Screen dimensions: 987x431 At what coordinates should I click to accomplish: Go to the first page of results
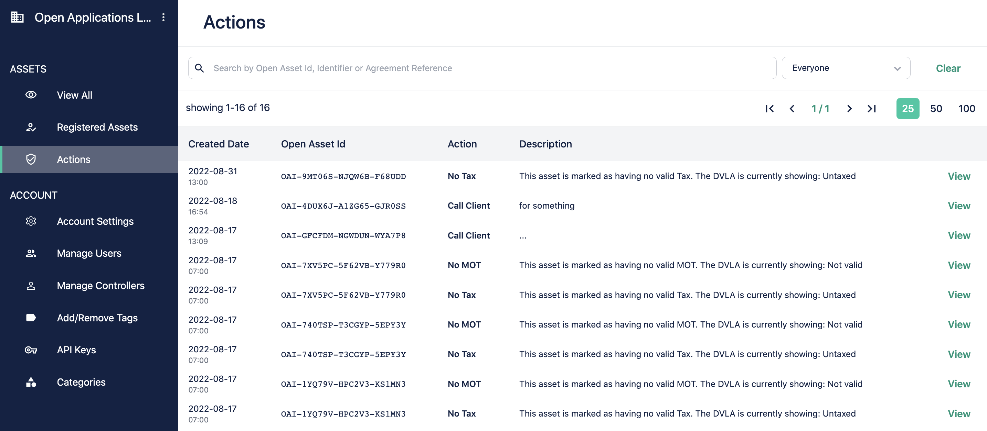pyautogui.click(x=770, y=109)
